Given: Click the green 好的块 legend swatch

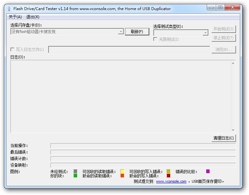Looking at the screenshot, I should point(75,175).
